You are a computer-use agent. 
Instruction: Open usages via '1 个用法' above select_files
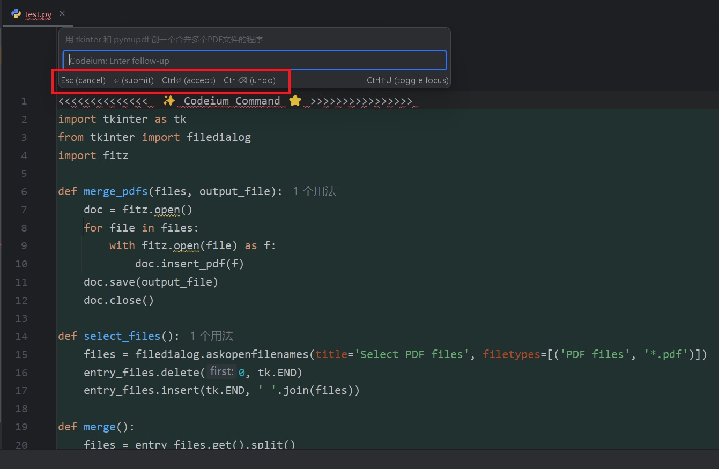coord(211,336)
